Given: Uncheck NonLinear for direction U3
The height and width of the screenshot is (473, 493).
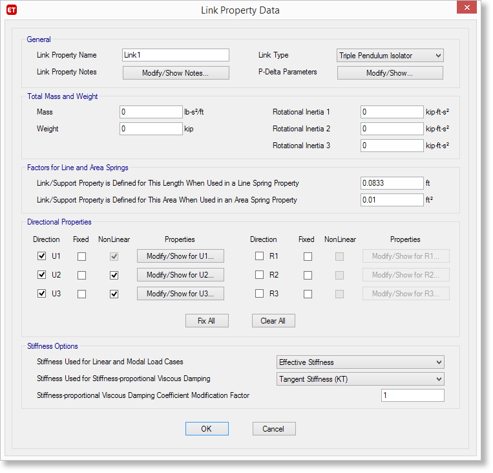Looking at the screenshot, I should [x=114, y=294].
